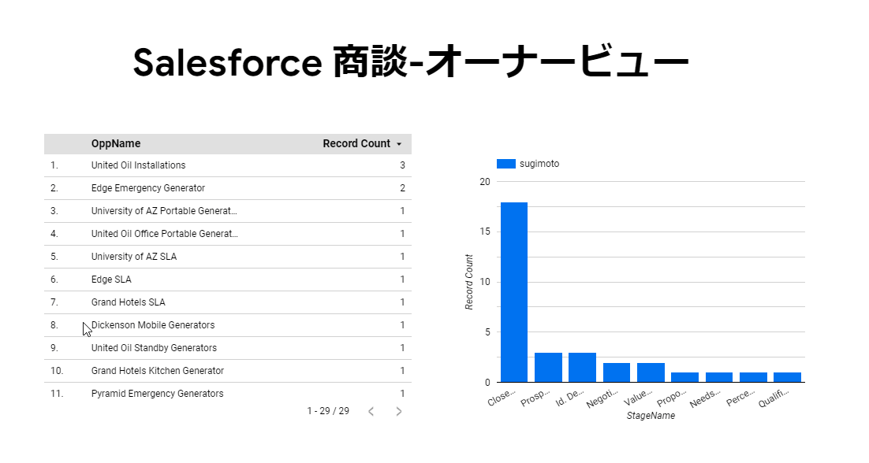Go to the next table page arrow
The image size is (869, 463).
click(x=398, y=411)
